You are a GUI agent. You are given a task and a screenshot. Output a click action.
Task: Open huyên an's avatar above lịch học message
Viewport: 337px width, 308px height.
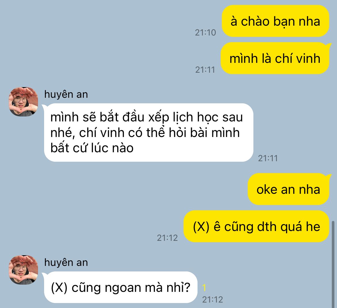tap(23, 102)
